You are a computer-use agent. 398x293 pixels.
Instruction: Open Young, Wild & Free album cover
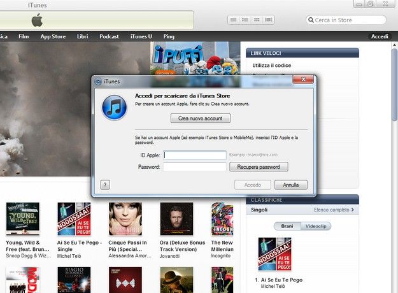coord(23,219)
